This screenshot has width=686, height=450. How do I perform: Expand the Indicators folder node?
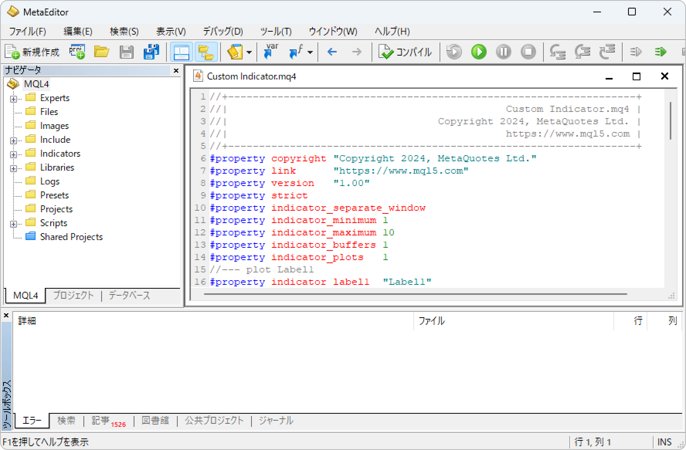(x=14, y=154)
